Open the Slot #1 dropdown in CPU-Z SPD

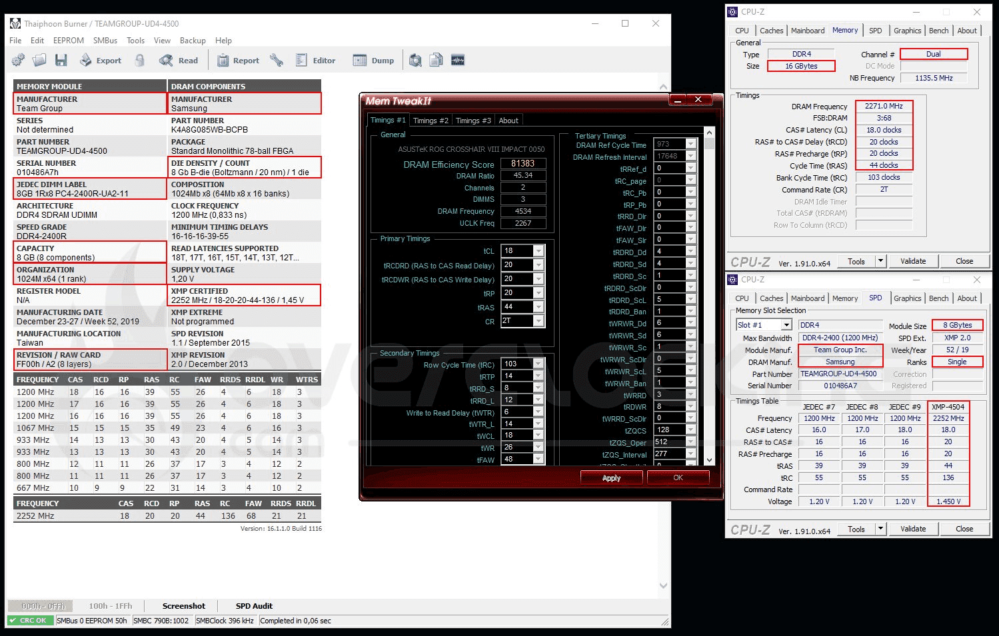(x=787, y=325)
